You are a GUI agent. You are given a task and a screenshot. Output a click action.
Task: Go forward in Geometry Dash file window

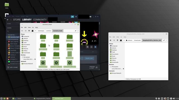[25, 31]
